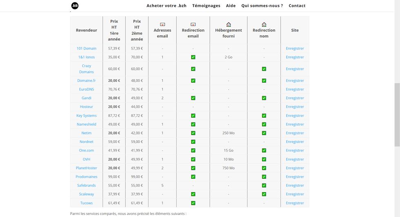Open the 101 Domain reseller link

(87, 48)
